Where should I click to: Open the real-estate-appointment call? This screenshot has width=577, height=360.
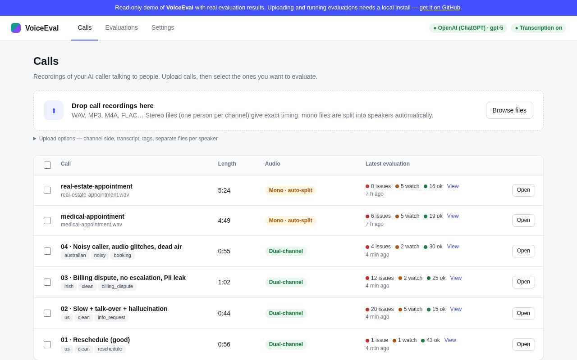523,190
